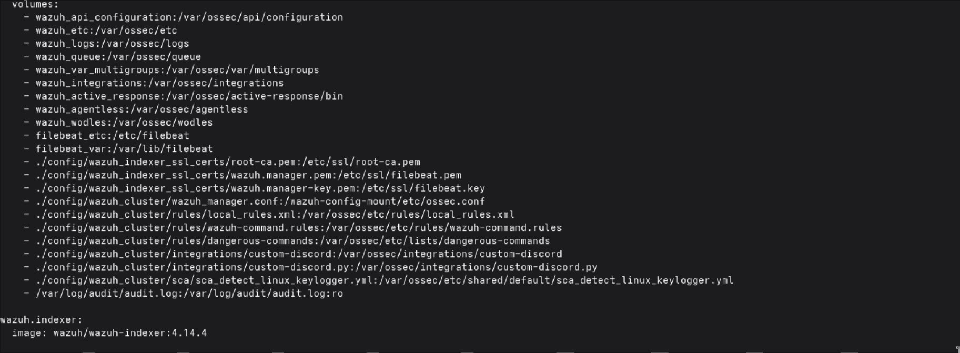Click the wazuh_wodles volume entry

(x=124, y=123)
